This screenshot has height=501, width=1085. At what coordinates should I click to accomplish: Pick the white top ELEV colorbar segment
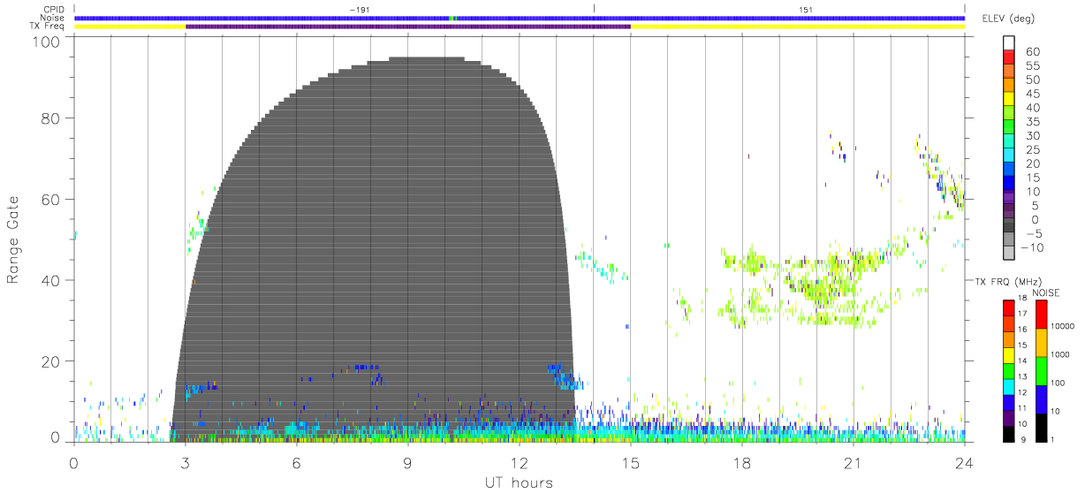coord(1009,43)
